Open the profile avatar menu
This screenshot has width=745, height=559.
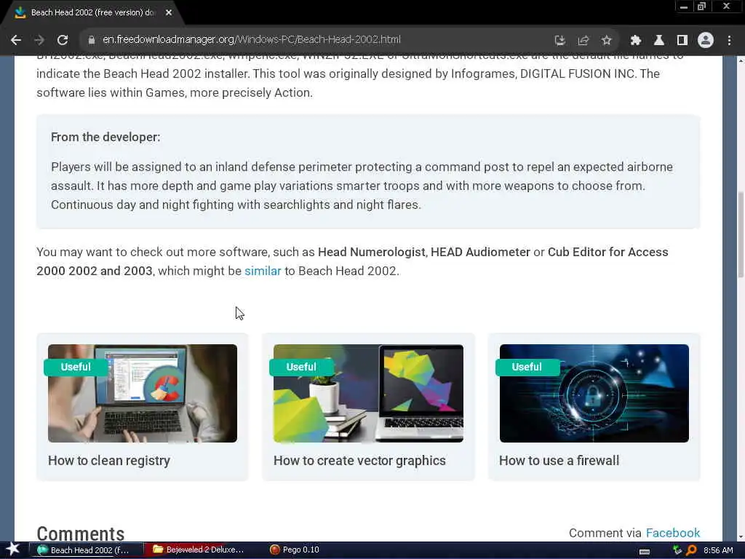pyautogui.click(x=706, y=41)
